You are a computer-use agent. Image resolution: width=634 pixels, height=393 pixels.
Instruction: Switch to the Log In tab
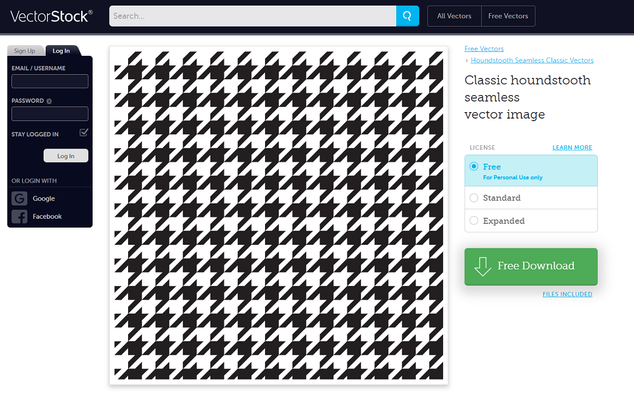click(x=61, y=51)
